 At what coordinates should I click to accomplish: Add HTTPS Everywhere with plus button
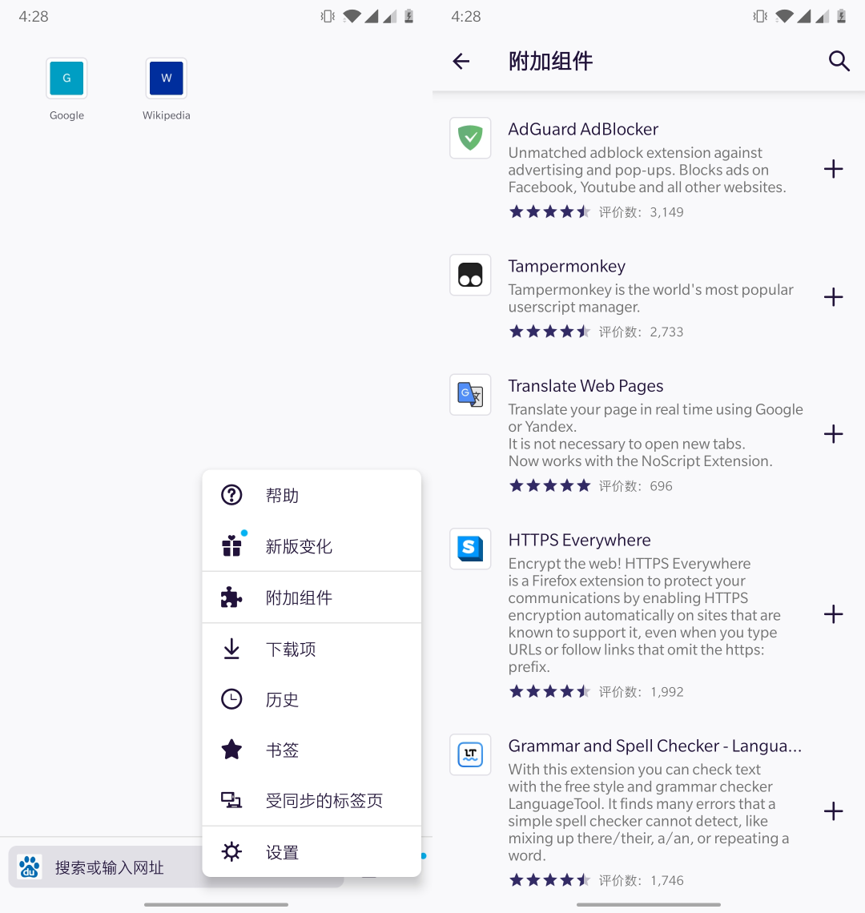[833, 613]
